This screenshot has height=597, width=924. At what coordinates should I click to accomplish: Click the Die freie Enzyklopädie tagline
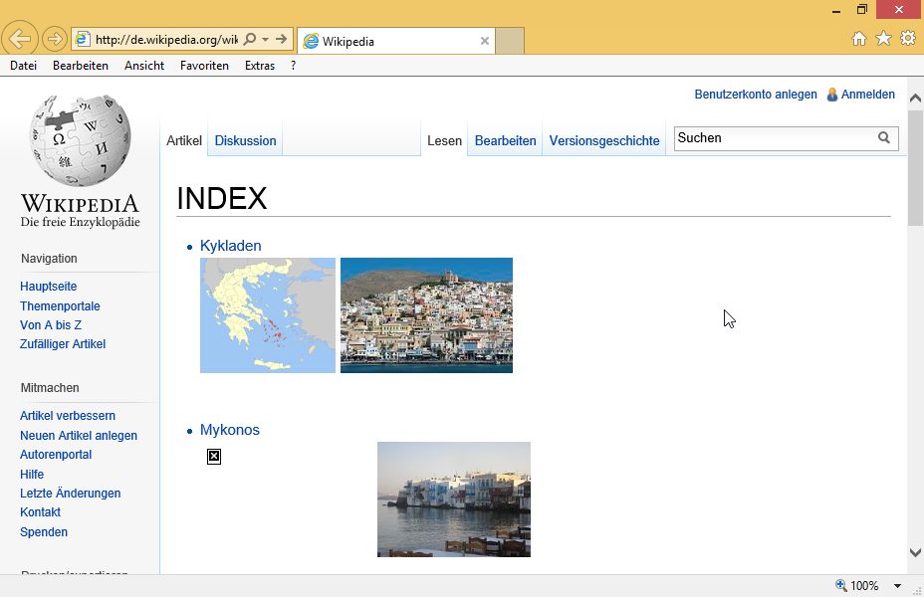[80, 222]
